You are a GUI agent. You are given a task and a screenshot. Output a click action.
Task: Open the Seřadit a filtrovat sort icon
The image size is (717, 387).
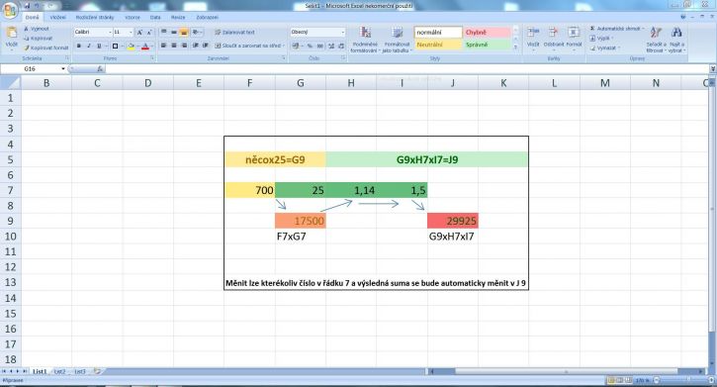[x=656, y=33]
